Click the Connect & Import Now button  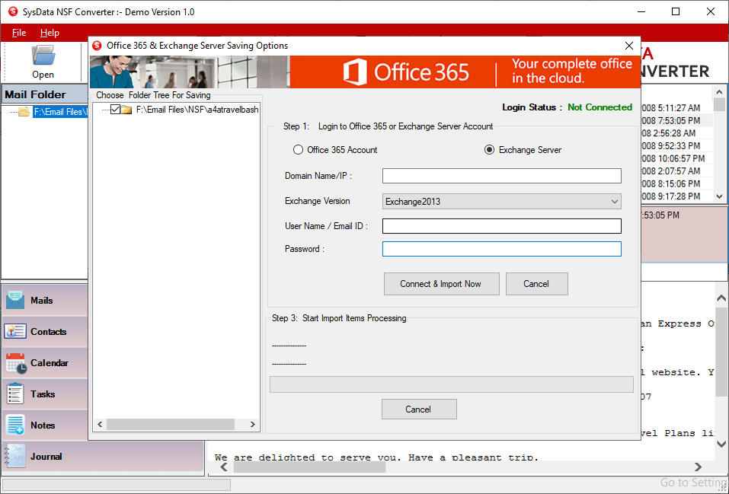click(441, 284)
